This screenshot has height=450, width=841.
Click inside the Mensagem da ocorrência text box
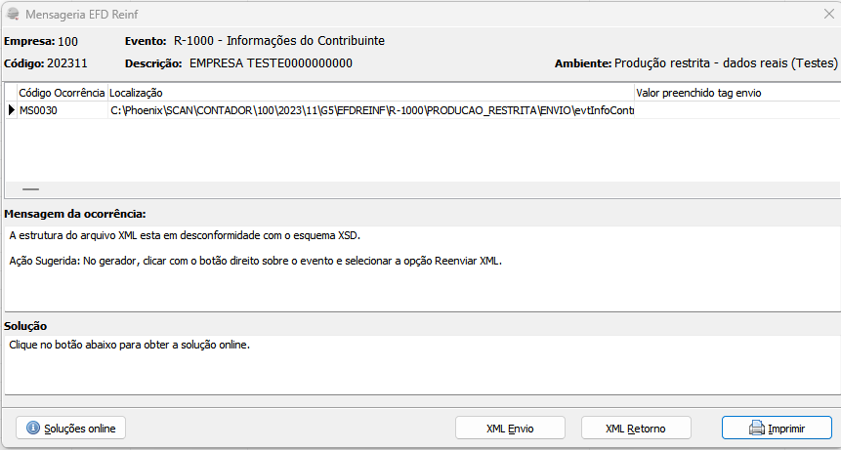[x=422, y=267]
